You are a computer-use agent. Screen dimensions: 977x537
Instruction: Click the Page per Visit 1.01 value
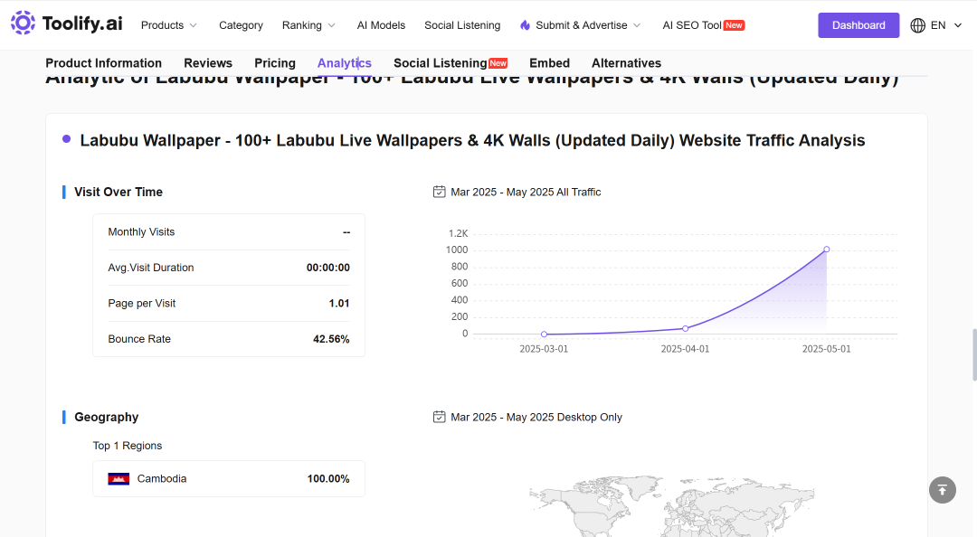tap(339, 304)
